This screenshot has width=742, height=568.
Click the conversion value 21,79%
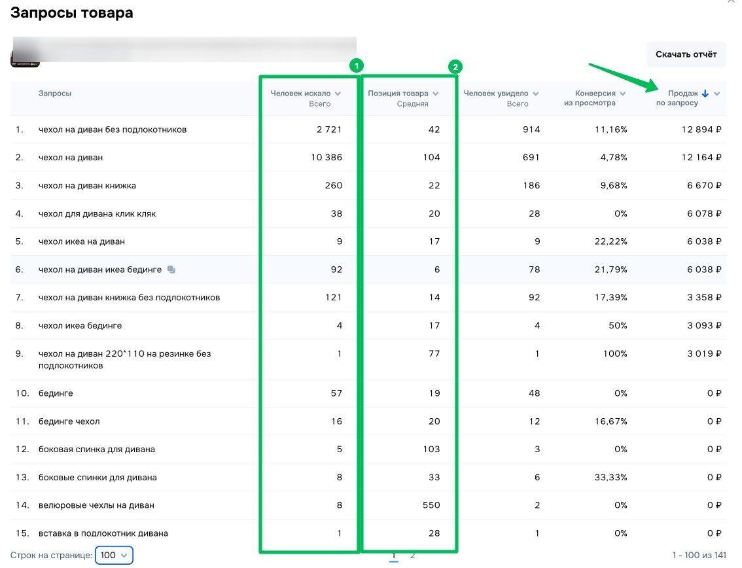coord(611,270)
